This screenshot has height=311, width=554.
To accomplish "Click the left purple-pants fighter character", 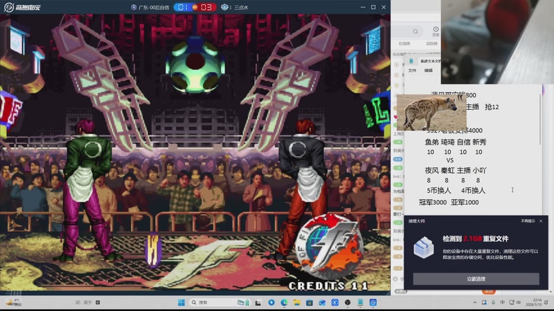I will click(87, 191).
